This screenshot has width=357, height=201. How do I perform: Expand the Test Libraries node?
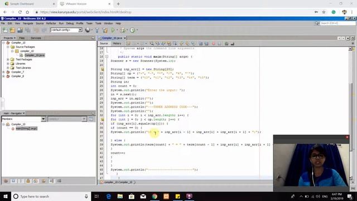(8, 68)
